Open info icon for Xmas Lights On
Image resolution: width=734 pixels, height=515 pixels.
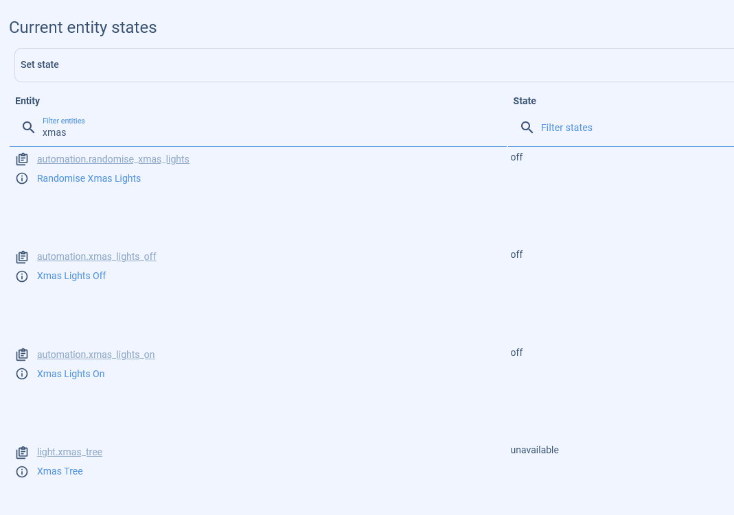22,374
